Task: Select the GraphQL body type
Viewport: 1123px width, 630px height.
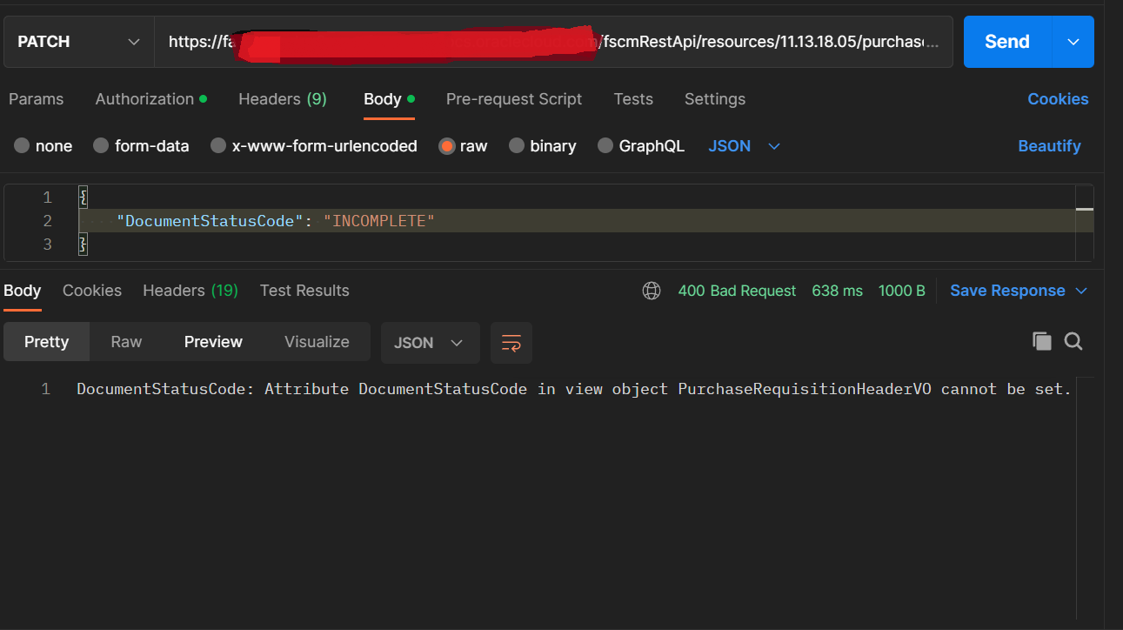Action: 641,146
